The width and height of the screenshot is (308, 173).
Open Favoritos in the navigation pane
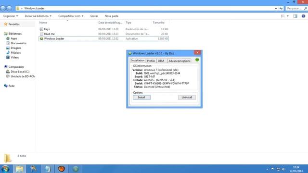[14, 24]
